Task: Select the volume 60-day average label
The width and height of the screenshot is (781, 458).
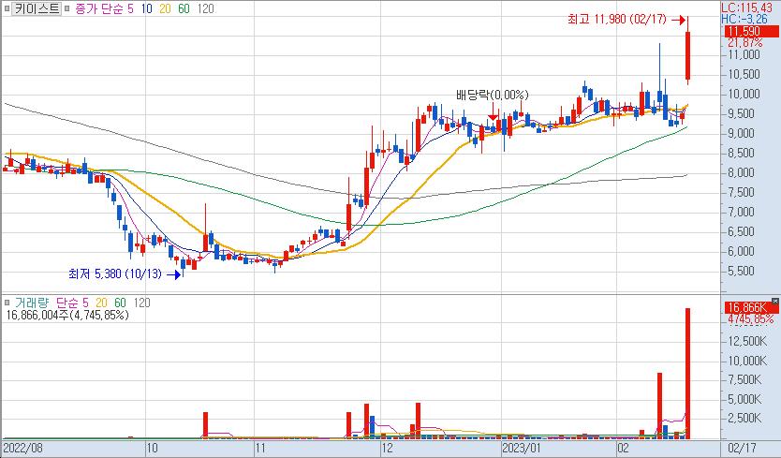Action: pos(120,303)
